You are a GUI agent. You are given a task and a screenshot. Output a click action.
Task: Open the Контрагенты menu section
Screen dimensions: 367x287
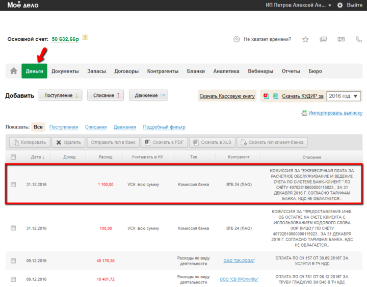(x=163, y=71)
